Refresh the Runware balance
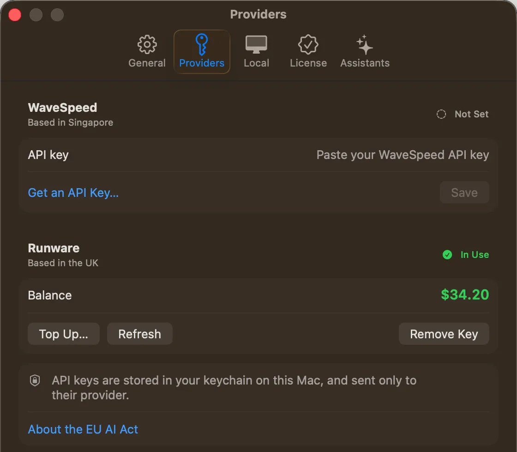The height and width of the screenshot is (452, 517). 139,334
